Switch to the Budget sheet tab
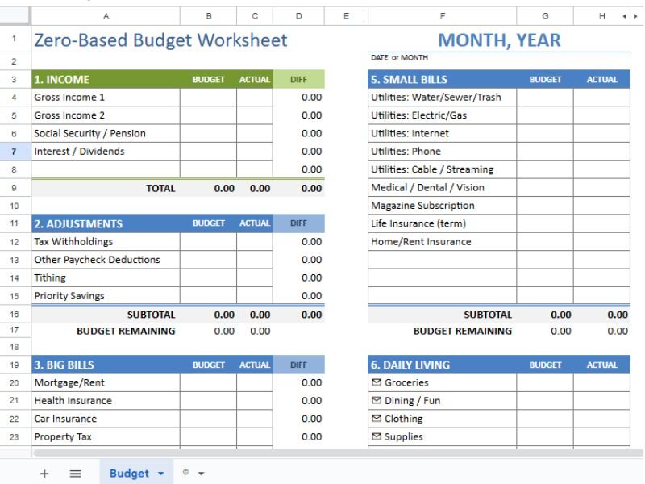The image size is (645, 484). pyautogui.click(x=129, y=474)
